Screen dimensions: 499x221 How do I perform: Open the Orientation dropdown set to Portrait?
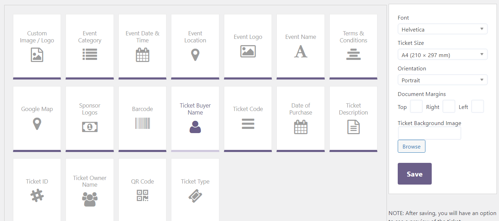tap(443, 80)
